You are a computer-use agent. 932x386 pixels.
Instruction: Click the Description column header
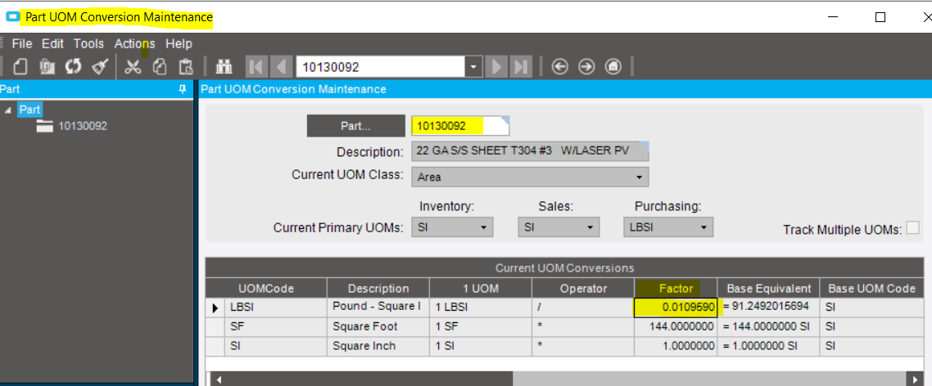[378, 289]
